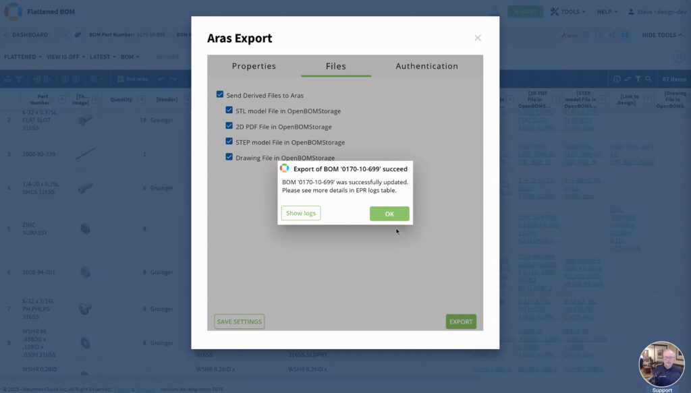Click the search magnifier icon
The width and height of the screenshot is (691, 393).
648,79
